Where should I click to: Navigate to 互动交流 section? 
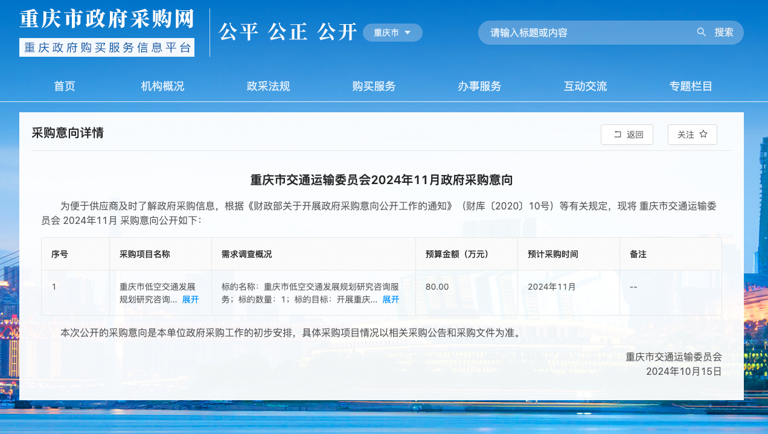click(585, 86)
